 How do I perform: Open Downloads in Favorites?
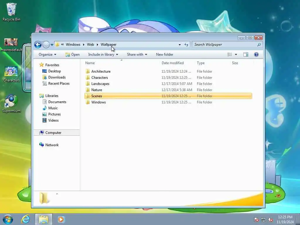(54, 77)
